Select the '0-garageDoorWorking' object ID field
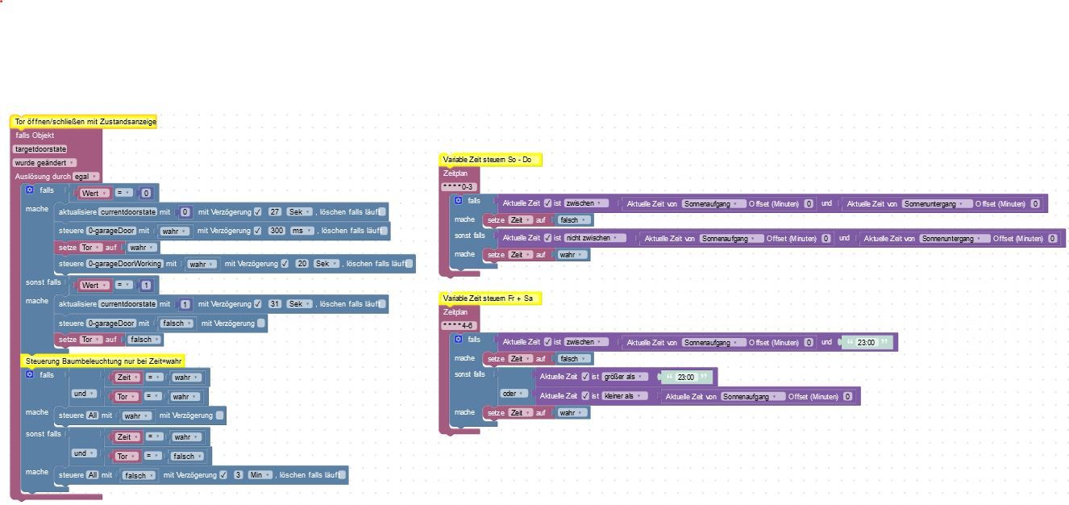The width and height of the screenshot is (1069, 505). 125,264
